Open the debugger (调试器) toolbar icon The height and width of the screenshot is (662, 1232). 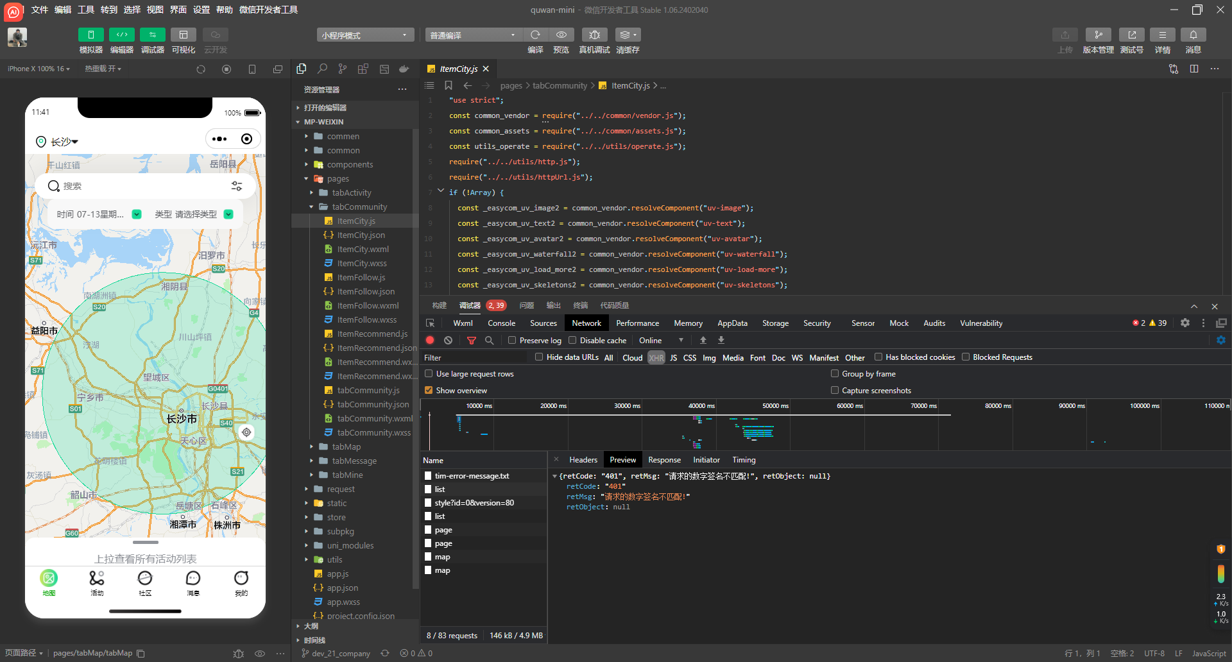[x=152, y=35]
